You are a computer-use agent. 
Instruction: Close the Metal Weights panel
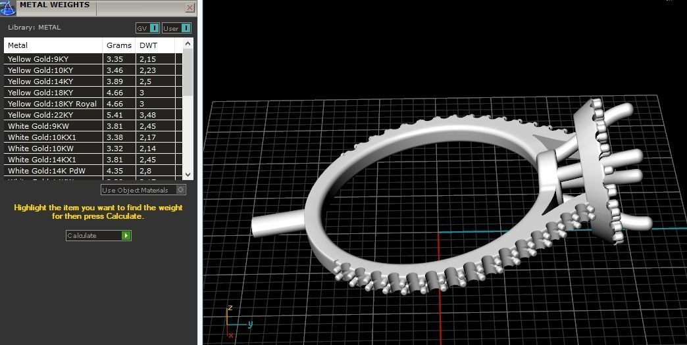click(x=190, y=7)
